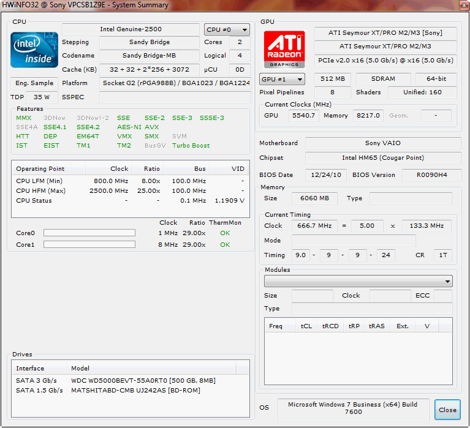Image resolution: width=470 pixels, height=428 pixels.
Task: Click the 512 MB video memory field
Action: (x=332, y=79)
